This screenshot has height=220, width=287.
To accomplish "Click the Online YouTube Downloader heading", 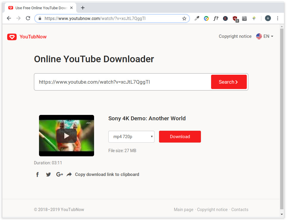I will (x=94, y=59).
